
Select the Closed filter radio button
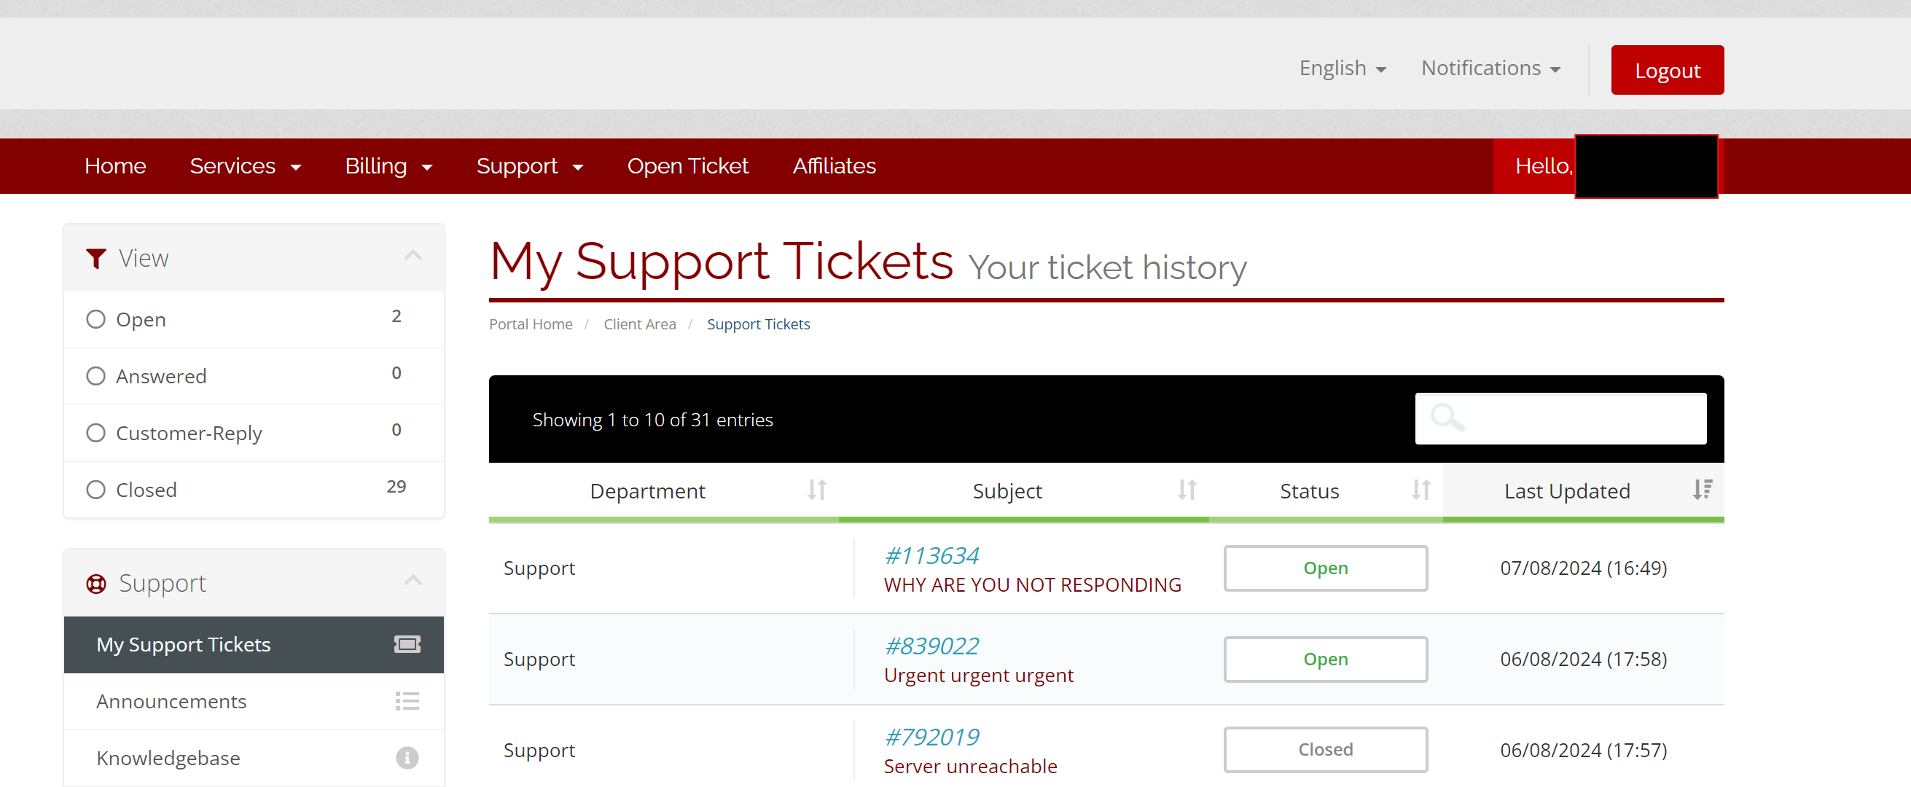[x=95, y=490]
